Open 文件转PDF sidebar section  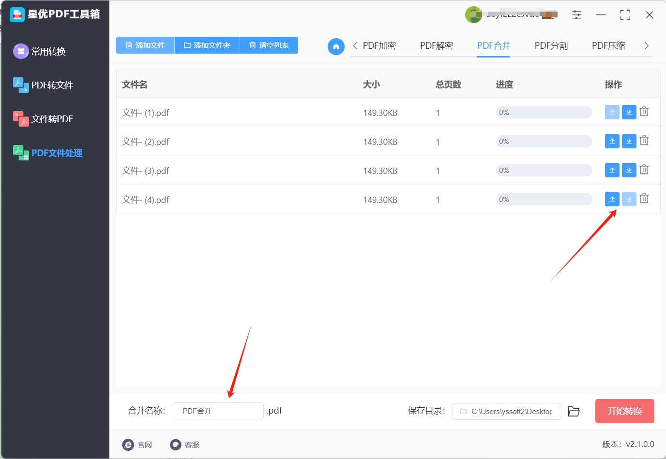(x=44, y=119)
